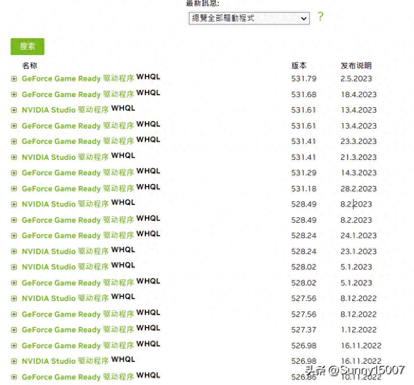Click release date 2.5.2023

(356, 79)
